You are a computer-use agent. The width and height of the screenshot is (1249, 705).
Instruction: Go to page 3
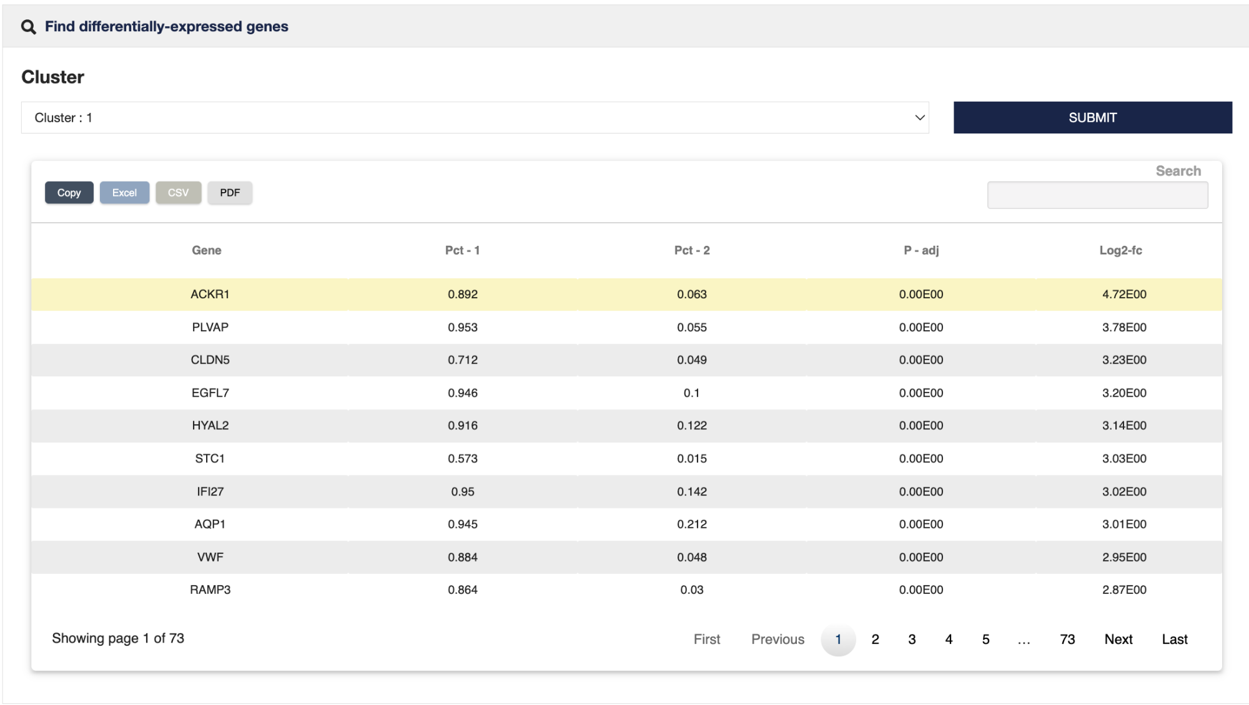tap(912, 639)
